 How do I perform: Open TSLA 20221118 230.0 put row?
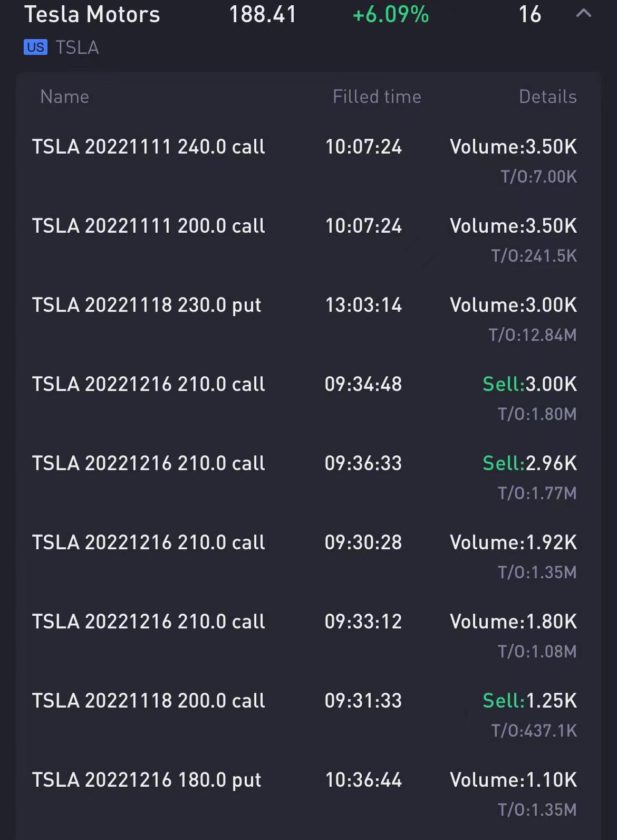pos(308,319)
